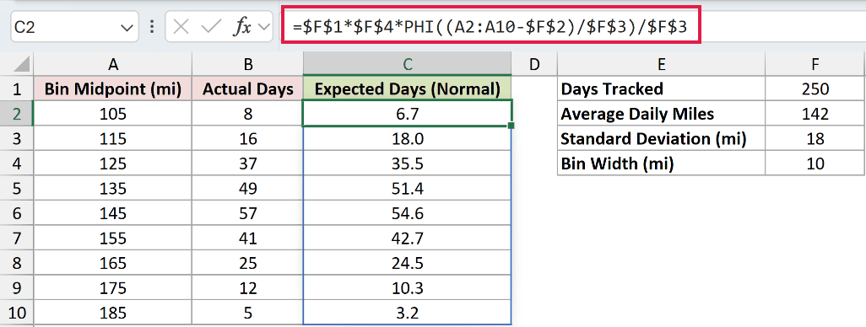Select cell A9 containing 175
866x327 pixels.
tap(112, 288)
